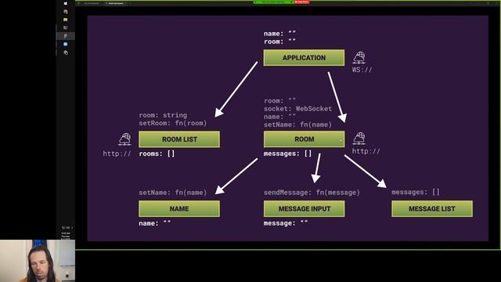The height and width of the screenshot is (282, 501).
Task: Open the Windows Start menu
Action: pyautogui.click(x=66, y=3)
